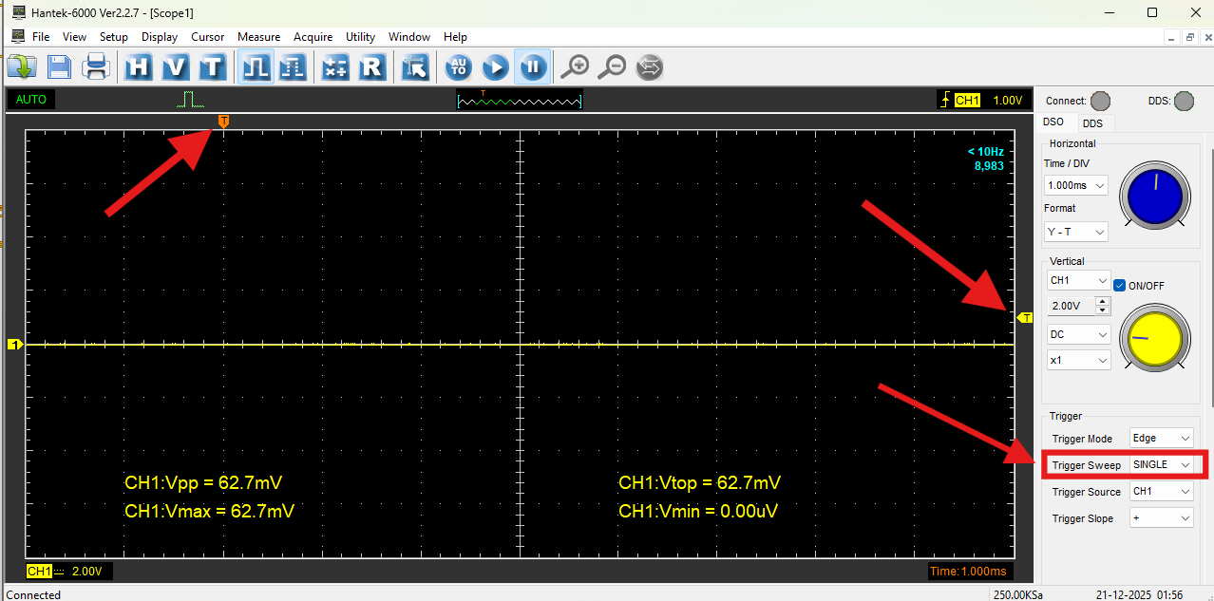Open the Display menu

(x=160, y=37)
